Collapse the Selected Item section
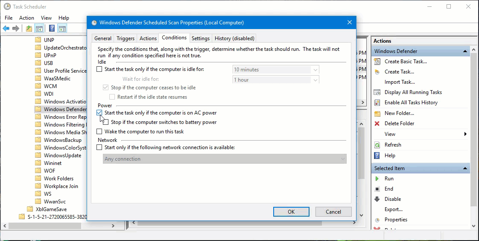The width and height of the screenshot is (479, 241). pyautogui.click(x=465, y=168)
